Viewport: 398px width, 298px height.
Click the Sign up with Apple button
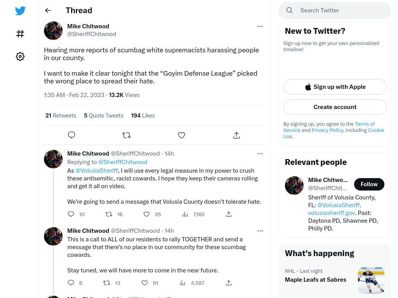pos(335,87)
